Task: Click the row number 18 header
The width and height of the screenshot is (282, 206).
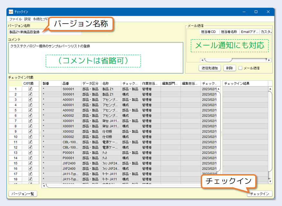Action: pos(15,179)
